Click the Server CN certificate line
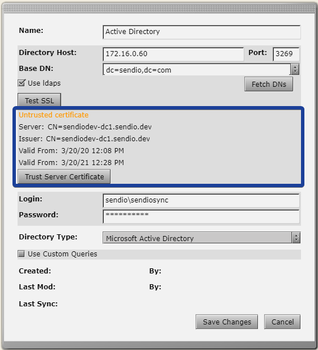Screen dimensions: 318x350 (x=85, y=127)
